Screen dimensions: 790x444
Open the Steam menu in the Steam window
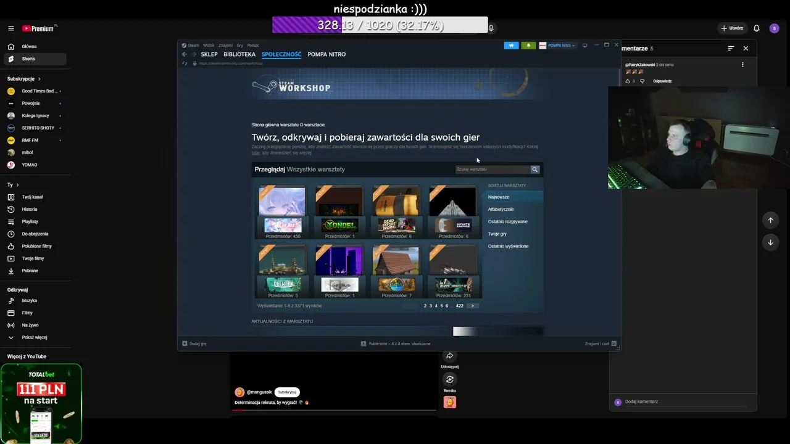(x=193, y=46)
